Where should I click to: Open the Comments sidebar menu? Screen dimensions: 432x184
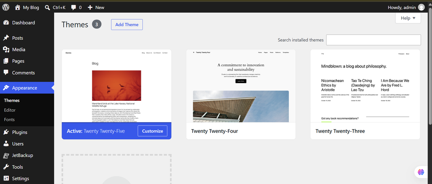coord(27,73)
